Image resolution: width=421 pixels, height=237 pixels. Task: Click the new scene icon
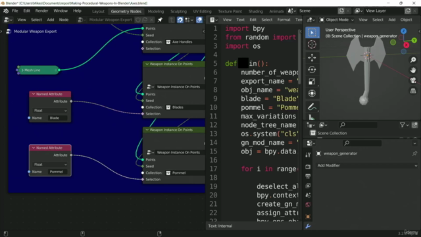pyautogui.click(x=341, y=11)
